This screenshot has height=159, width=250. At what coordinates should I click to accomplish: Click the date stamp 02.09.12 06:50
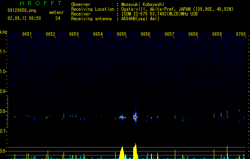(24, 18)
